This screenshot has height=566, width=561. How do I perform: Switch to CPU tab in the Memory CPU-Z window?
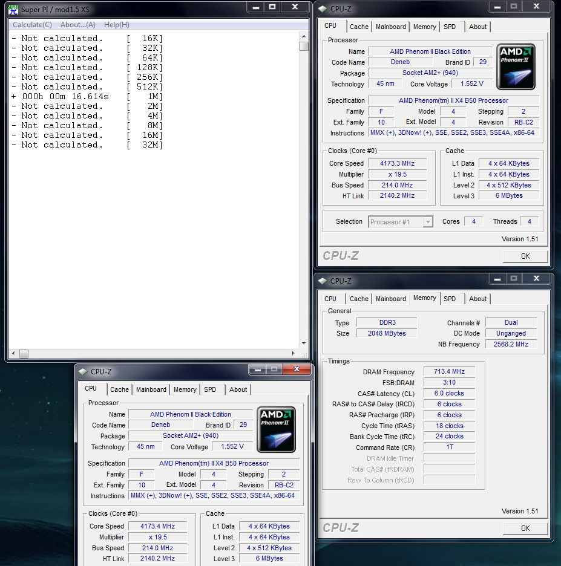pyautogui.click(x=330, y=299)
